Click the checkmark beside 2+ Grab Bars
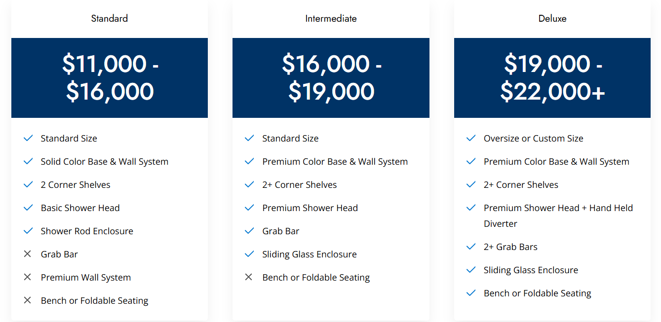This screenshot has height=322, width=661. (x=471, y=247)
